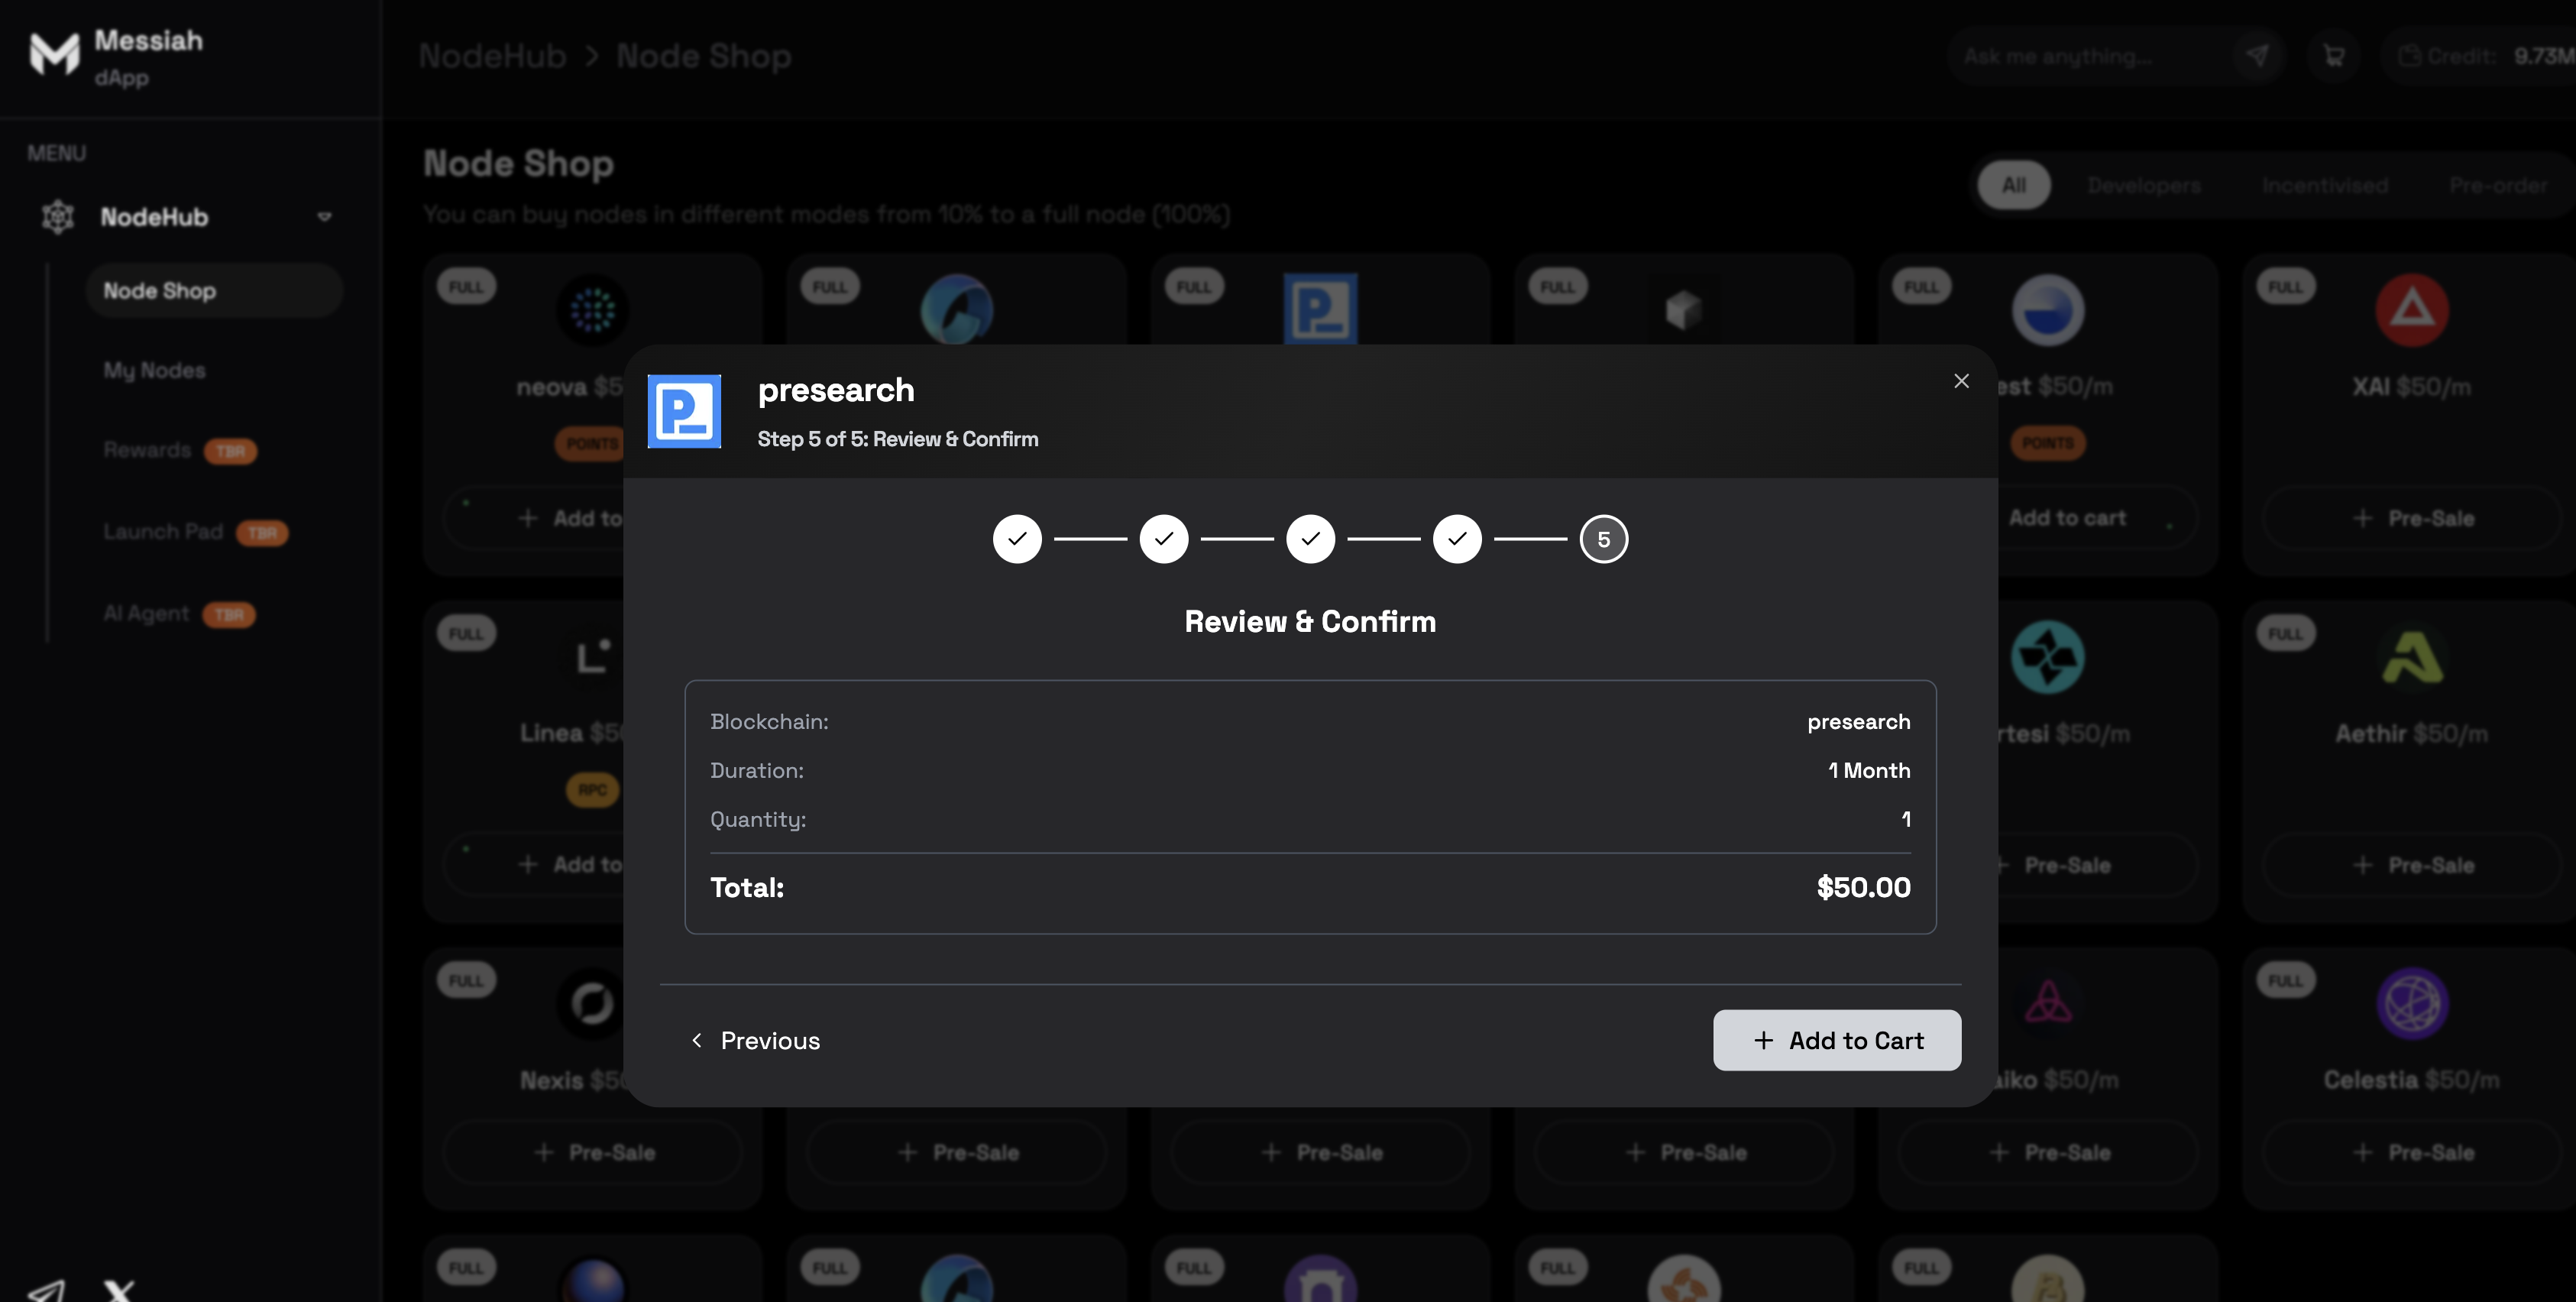The height and width of the screenshot is (1302, 2576).
Task: Click the FULL badge on the neova card
Action: [466, 287]
